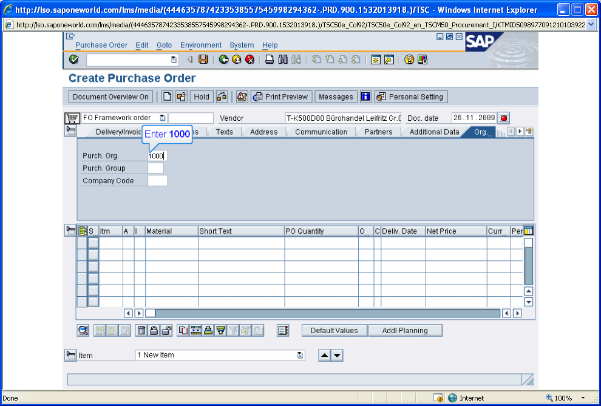Click into the Vendor input field
The height and width of the screenshot is (406, 601).
[x=343, y=118]
